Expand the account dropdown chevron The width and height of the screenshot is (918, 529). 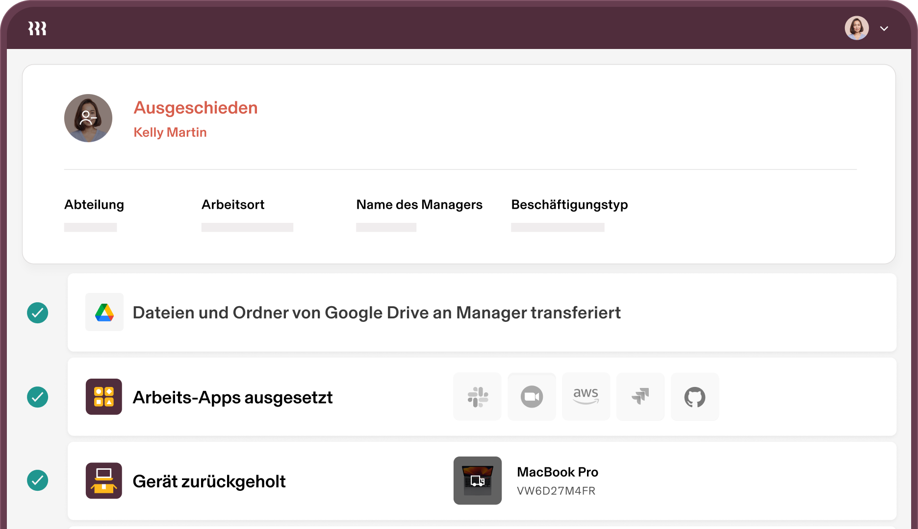pyautogui.click(x=884, y=28)
